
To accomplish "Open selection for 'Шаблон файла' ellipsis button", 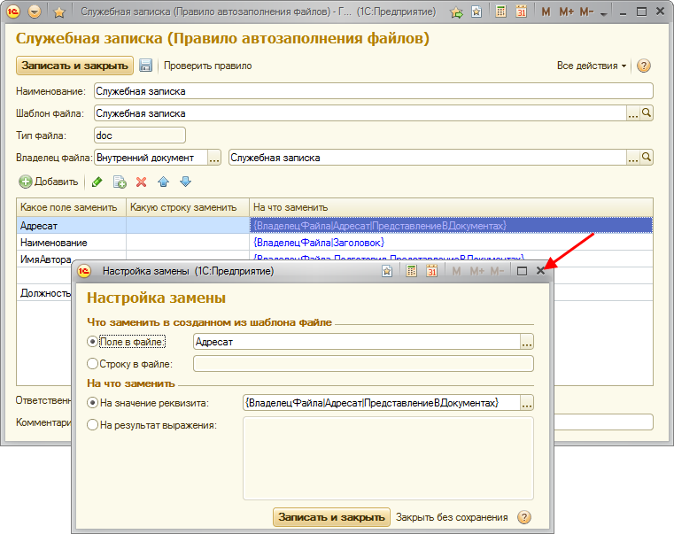I will (x=632, y=113).
